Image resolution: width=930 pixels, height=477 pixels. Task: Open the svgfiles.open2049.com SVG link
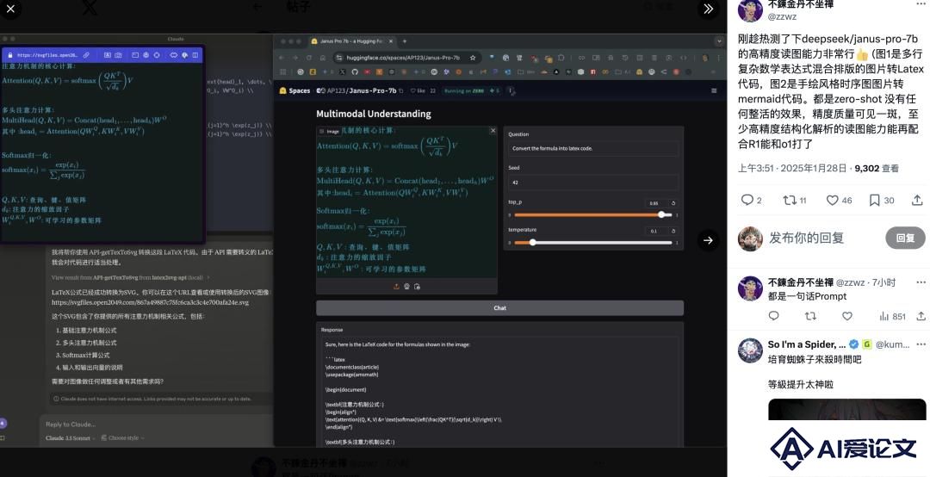pos(150,302)
